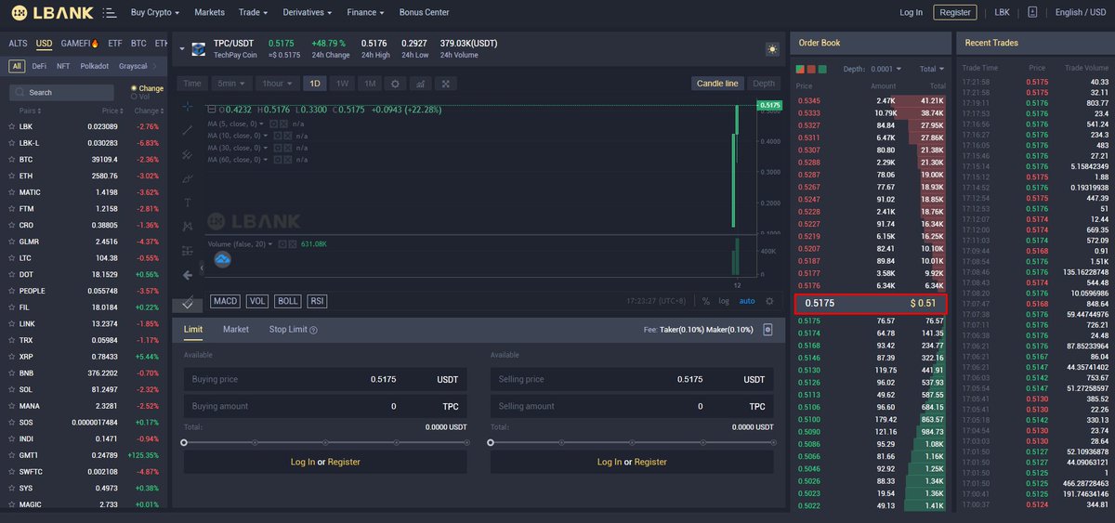Favorite the LBK pair star
The height and width of the screenshot is (523, 1115).
coord(11,126)
